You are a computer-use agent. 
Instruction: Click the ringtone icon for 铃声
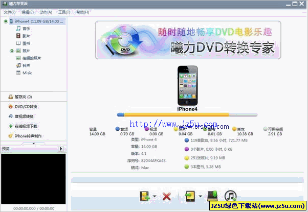point(18,65)
